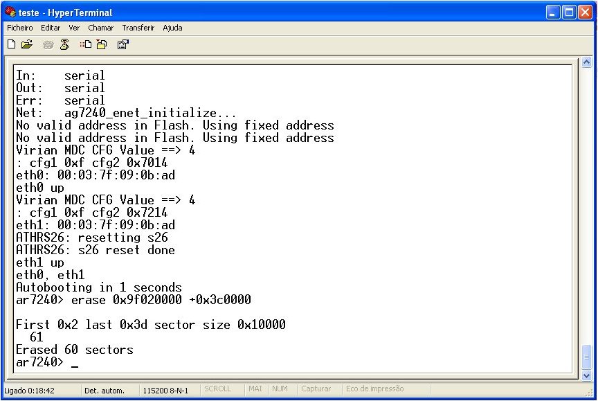This screenshot has height=401, width=598.
Task: Click the New connection toolbar icon
Action: pyautogui.click(x=12, y=44)
